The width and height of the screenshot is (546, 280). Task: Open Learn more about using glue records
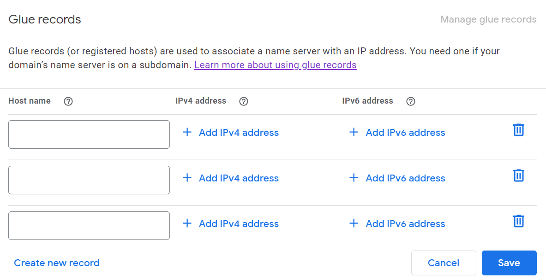coord(275,65)
